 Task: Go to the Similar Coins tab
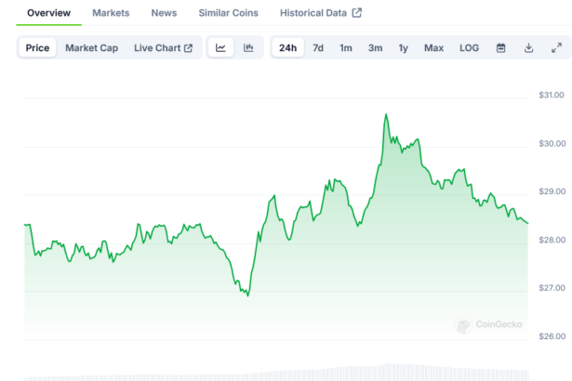click(229, 13)
